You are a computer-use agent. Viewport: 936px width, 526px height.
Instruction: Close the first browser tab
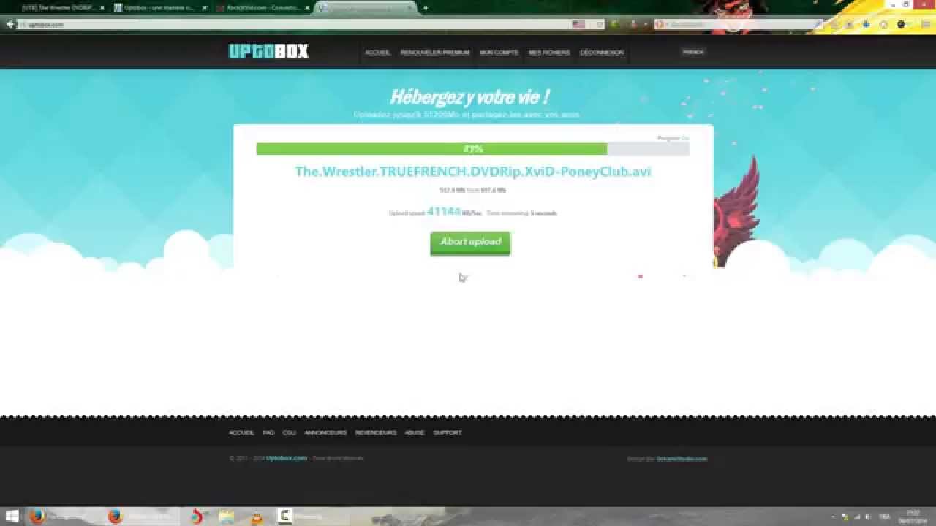tap(102, 7)
